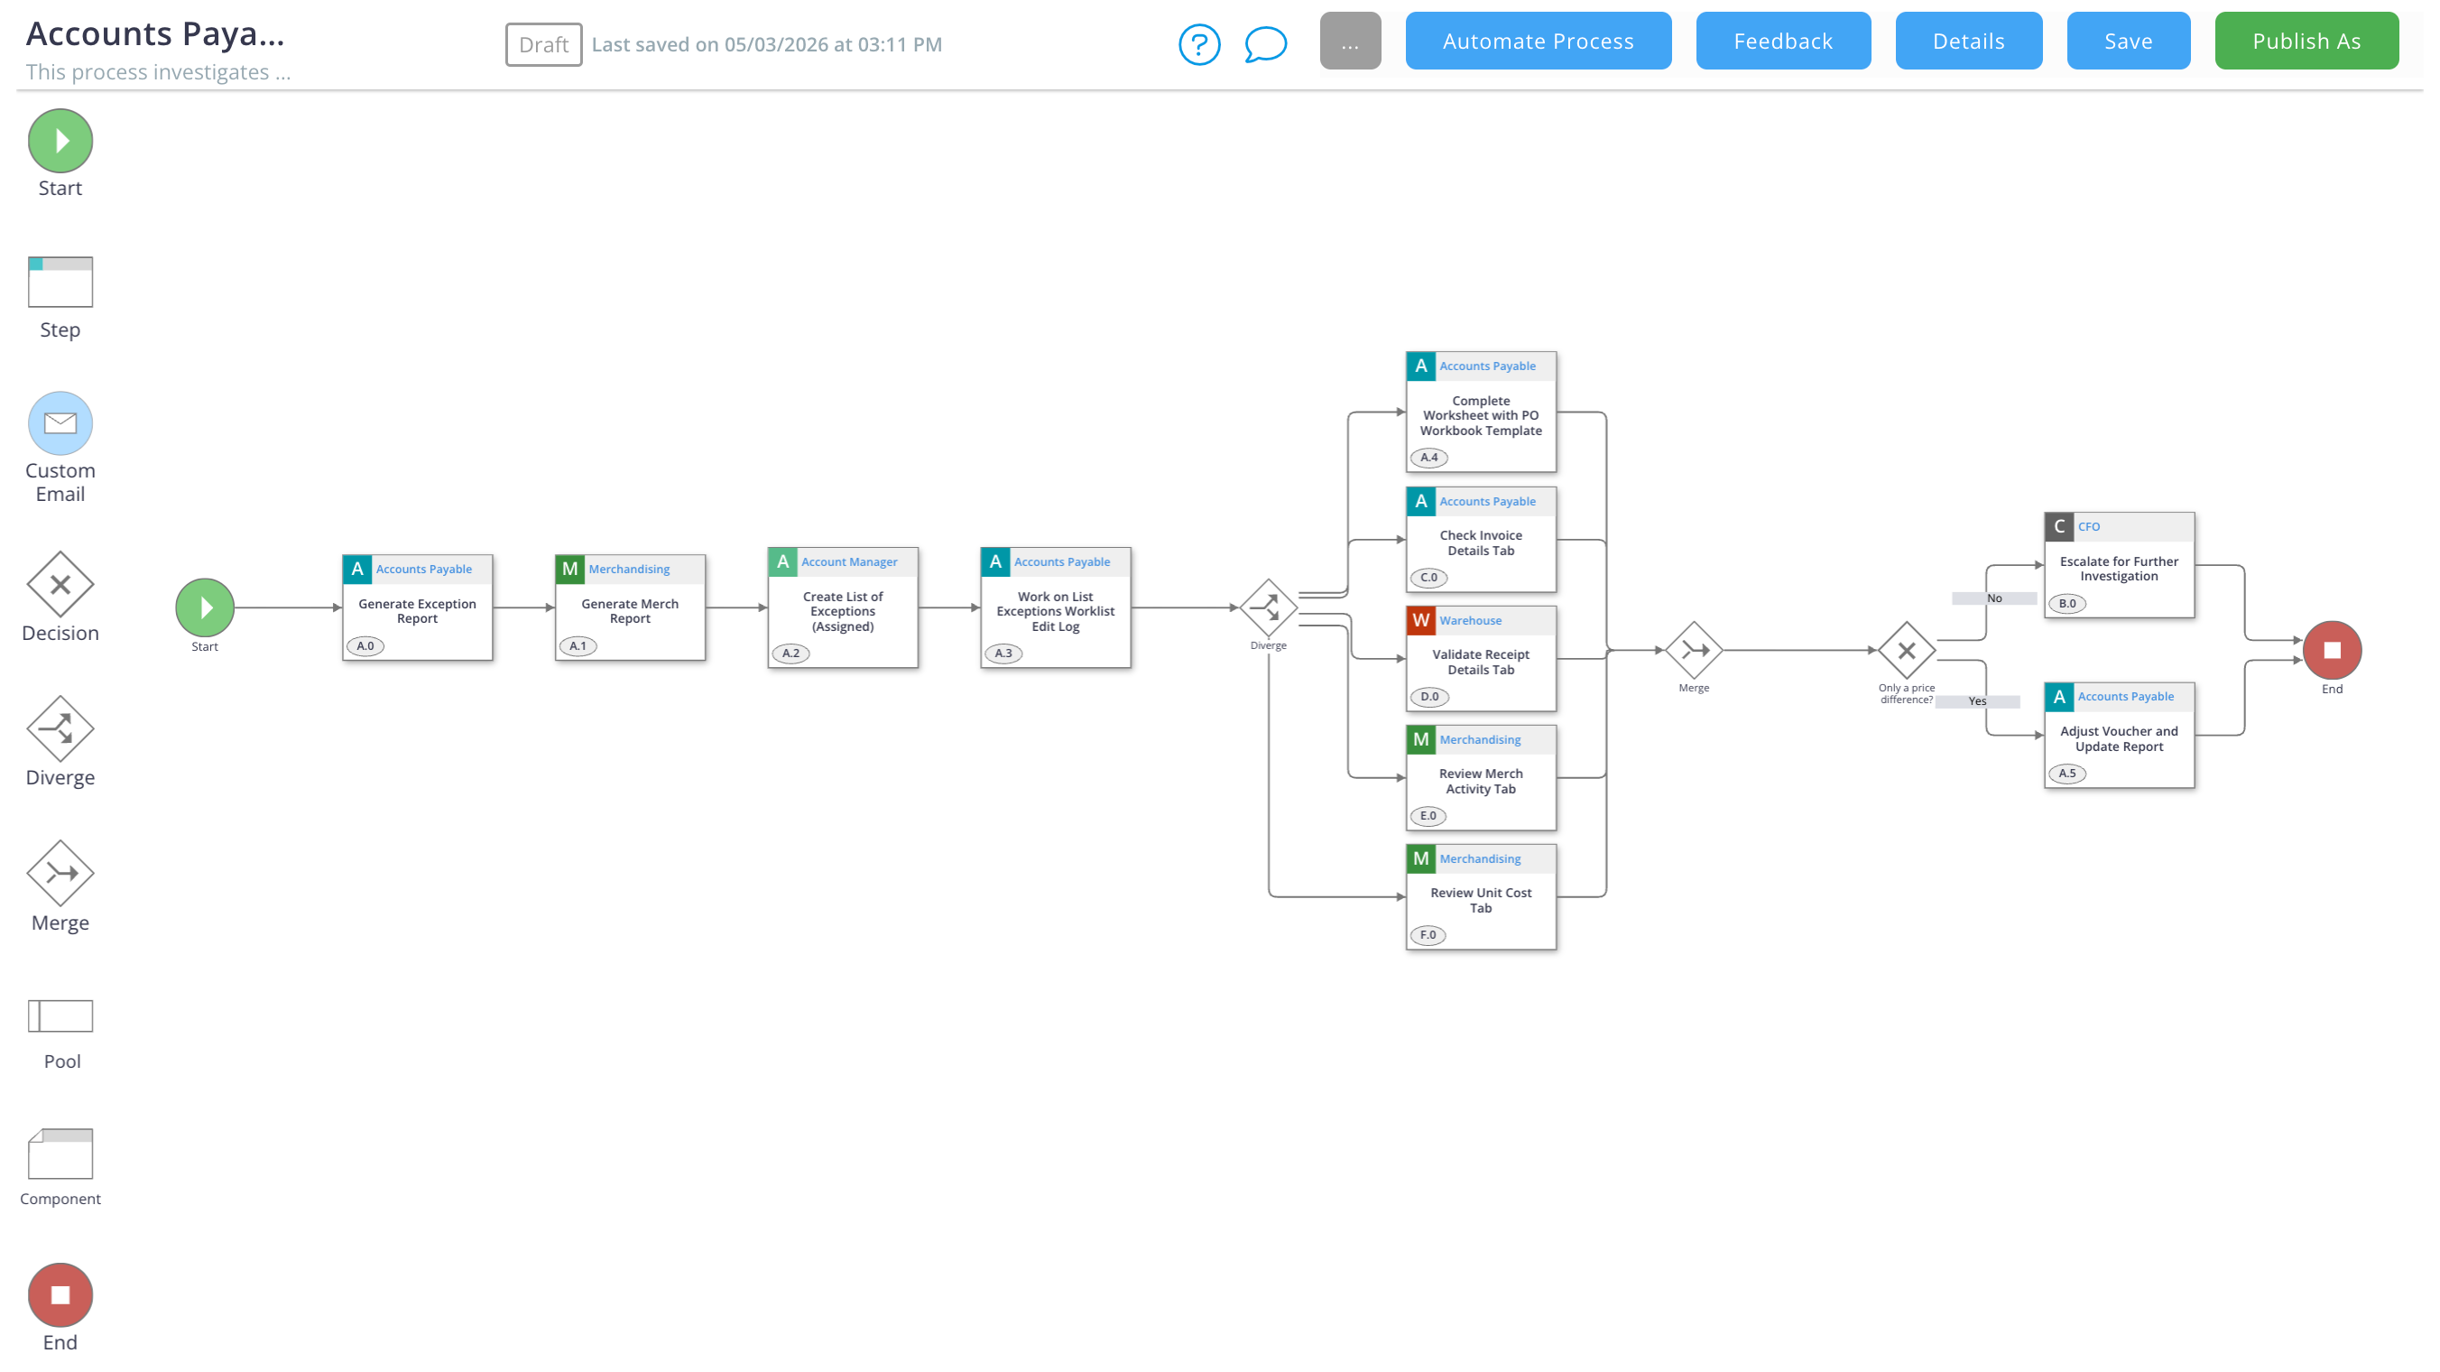
Task: Click the Automate Process button
Action: (x=1538, y=41)
